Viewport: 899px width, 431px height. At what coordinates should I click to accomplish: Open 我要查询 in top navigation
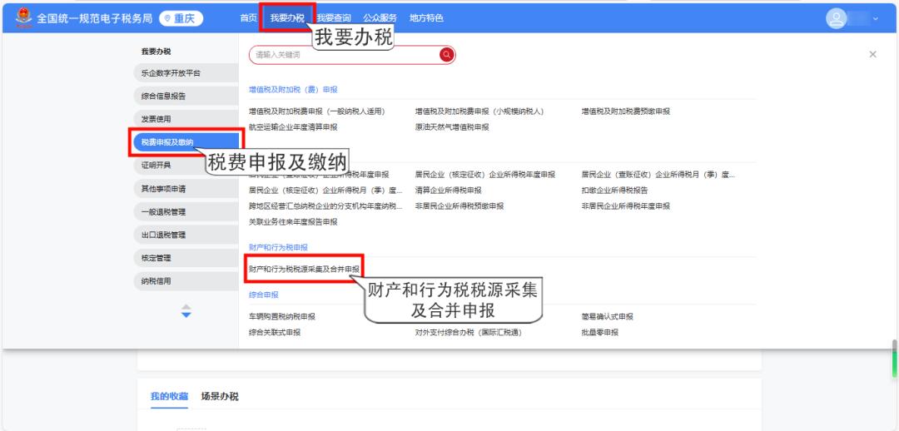click(x=334, y=18)
